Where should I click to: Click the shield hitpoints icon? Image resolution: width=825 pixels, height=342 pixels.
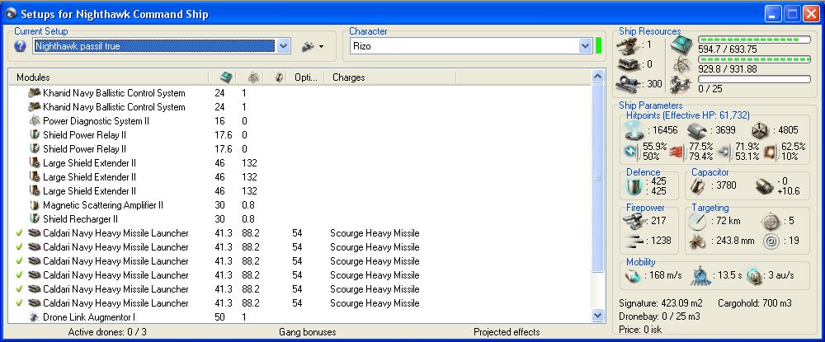(x=634, y=130)
